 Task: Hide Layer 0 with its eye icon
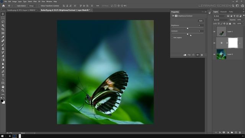point(214,54)
